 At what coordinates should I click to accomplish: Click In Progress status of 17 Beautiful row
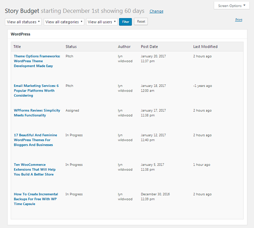coord(74,135)
